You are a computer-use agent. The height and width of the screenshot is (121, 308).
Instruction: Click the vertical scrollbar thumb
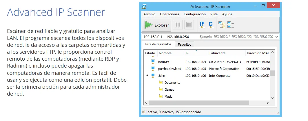[272, 73]
